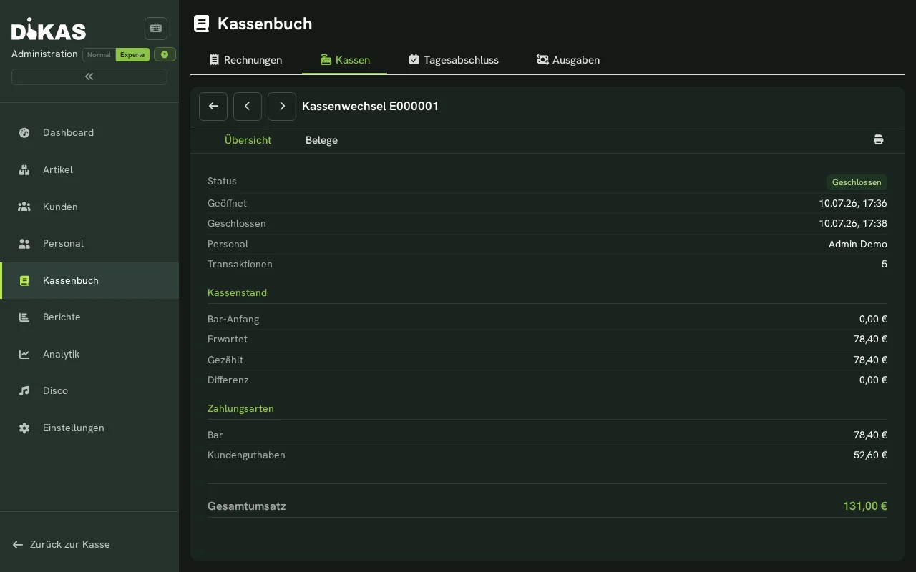Go to previous Kassenwechsel with left chevron
The width and height of the screenshot is (916, 572).
pyautogui.click(x=248, y=106)
